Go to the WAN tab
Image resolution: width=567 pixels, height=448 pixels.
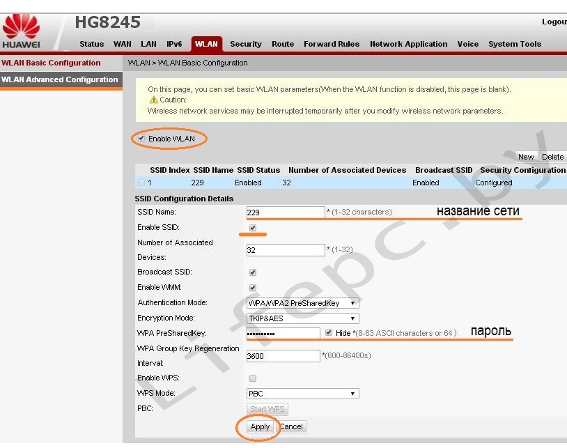tap(122, 44)
